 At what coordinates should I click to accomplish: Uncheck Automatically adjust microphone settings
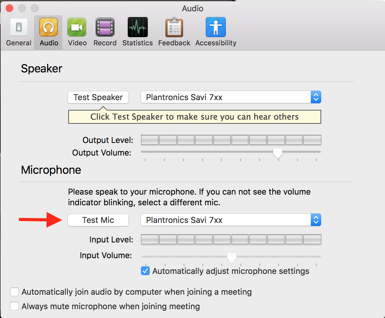145,271
